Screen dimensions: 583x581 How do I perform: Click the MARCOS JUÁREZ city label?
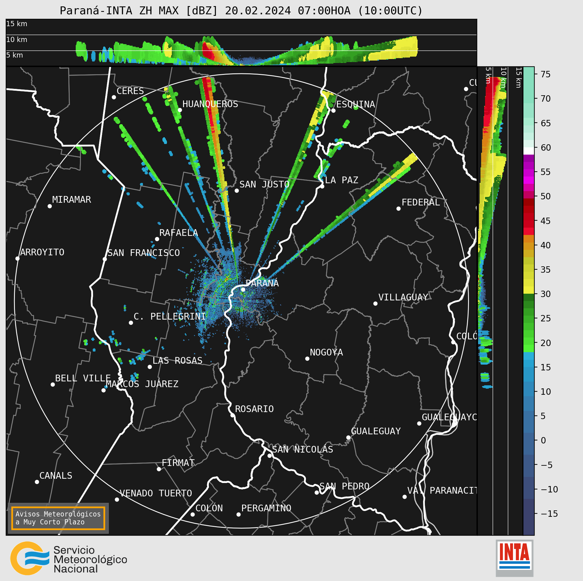(x=142, y=384)
